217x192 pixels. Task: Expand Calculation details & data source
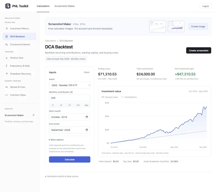click(x=62, y=176)
